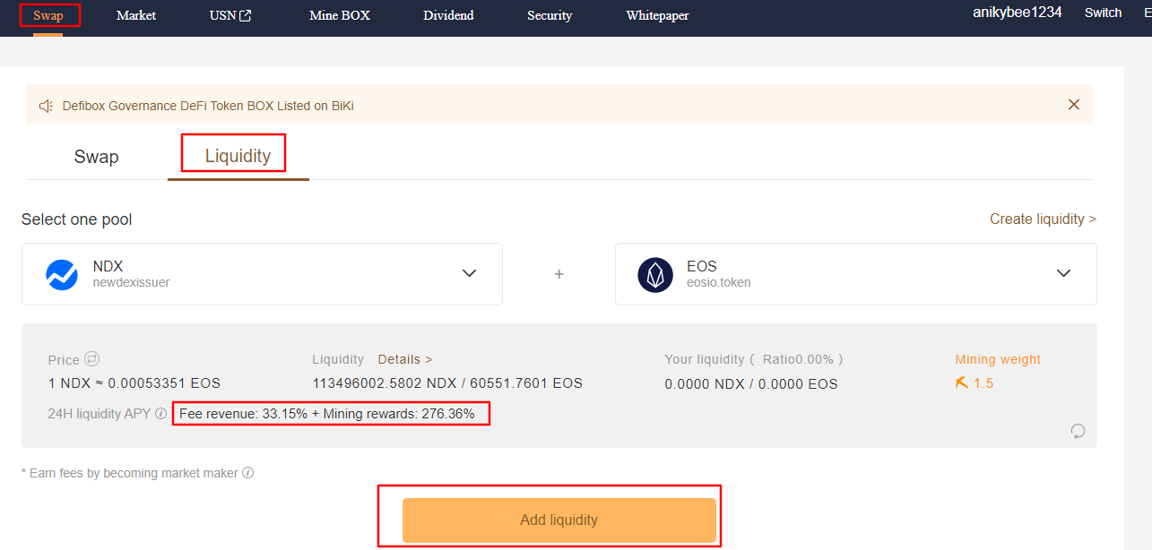Click the anikybee1234 account name

[1018, 13]
